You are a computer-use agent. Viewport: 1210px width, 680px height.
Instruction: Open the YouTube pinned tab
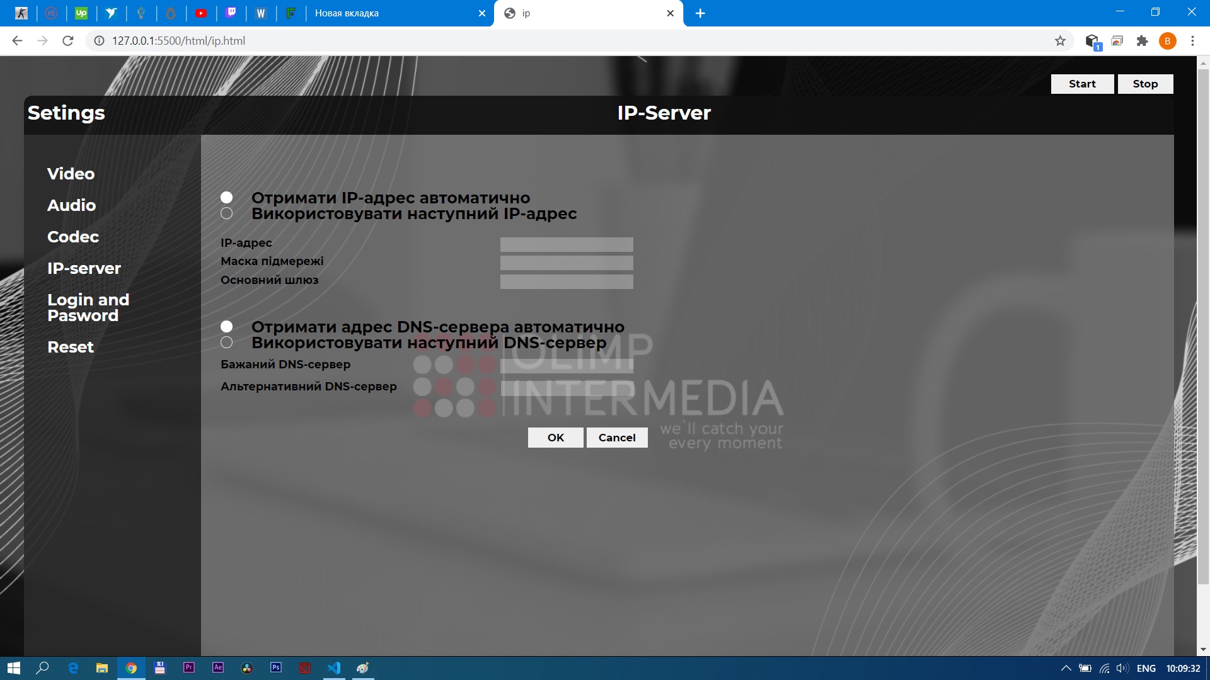coord(201,13)
